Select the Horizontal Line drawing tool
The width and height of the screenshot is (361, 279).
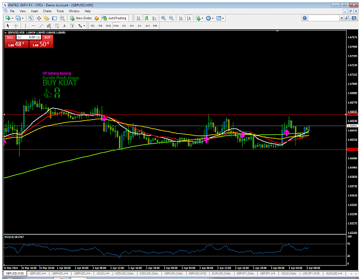tap(34, 25)
